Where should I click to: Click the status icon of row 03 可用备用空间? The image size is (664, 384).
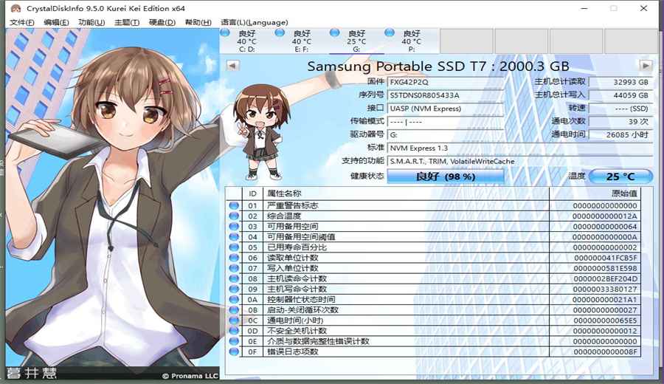(x=234, y=226)
